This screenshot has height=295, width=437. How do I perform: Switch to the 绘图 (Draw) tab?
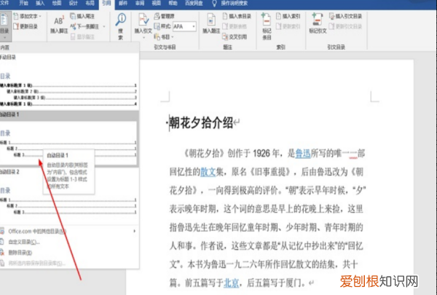click(x=57, y=3)
